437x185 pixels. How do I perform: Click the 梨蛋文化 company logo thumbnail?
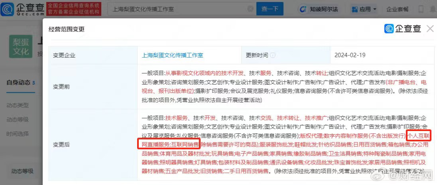click(x=21, y=46)
